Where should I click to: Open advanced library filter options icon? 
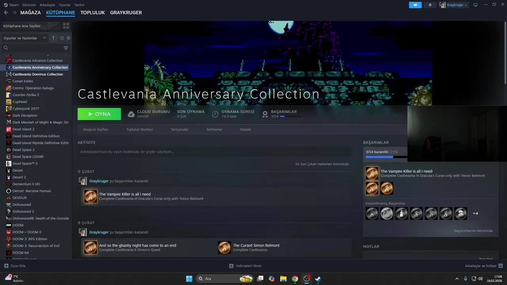tap(66, 48)
